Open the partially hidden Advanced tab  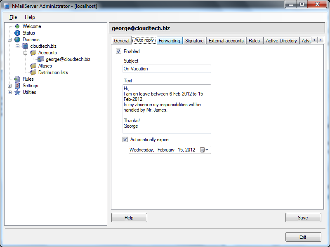(x=306, y=41)
